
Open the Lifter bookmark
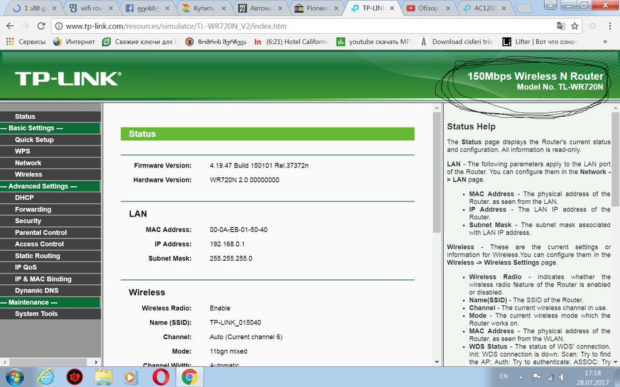tap(540, 42)
